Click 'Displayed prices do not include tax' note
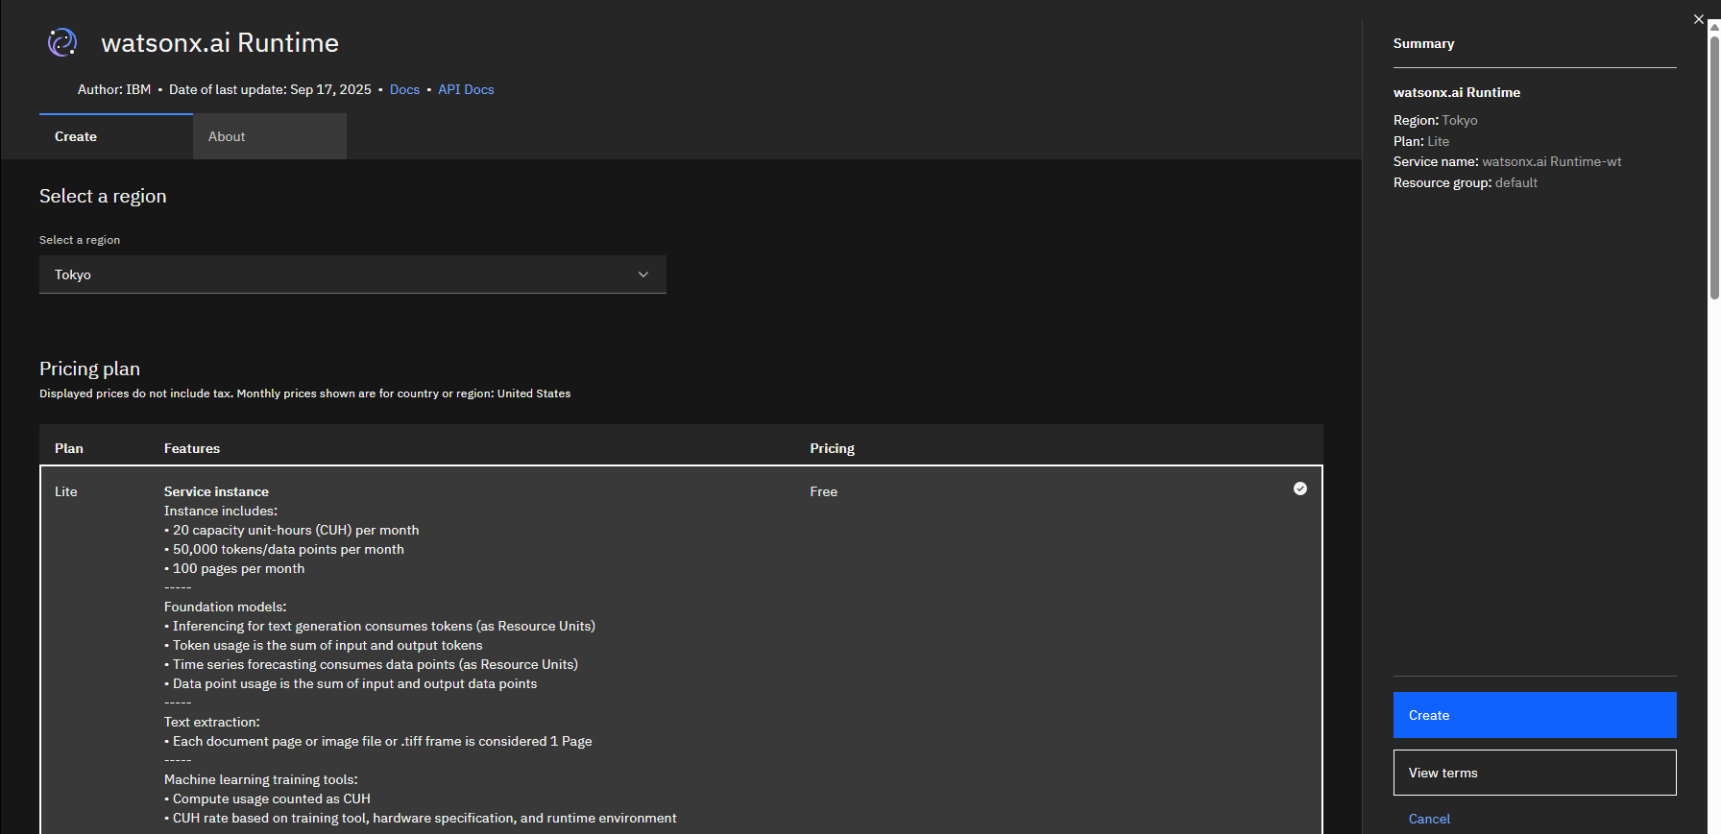This screenshot has width=1721, height=834. (304, 393)
